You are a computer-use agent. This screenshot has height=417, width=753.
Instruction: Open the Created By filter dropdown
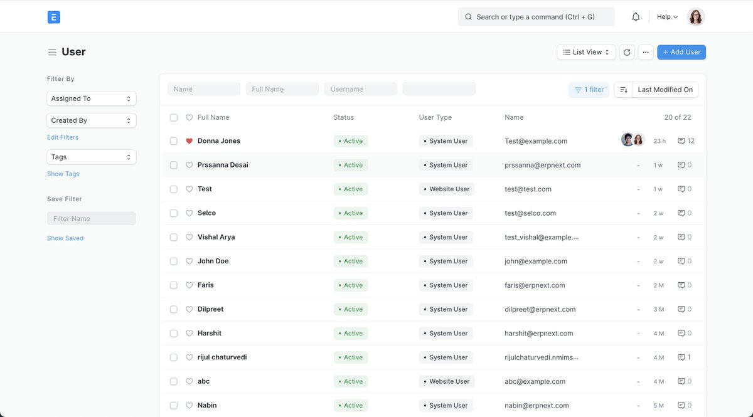click(92, 120)
